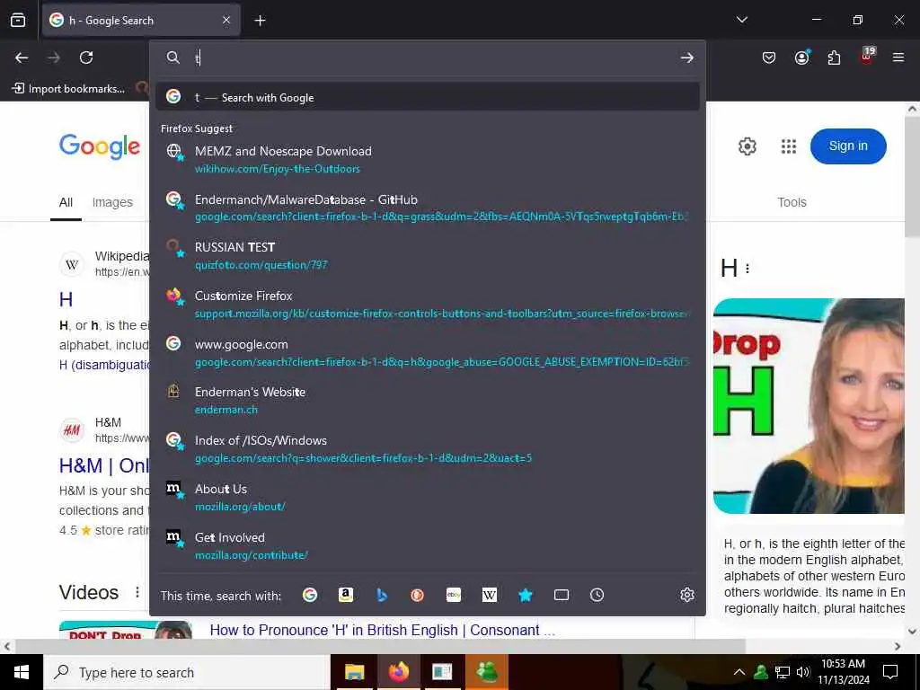Screen dimensions: 920x690
Task: Reload the current page
Action: [86, 57]
